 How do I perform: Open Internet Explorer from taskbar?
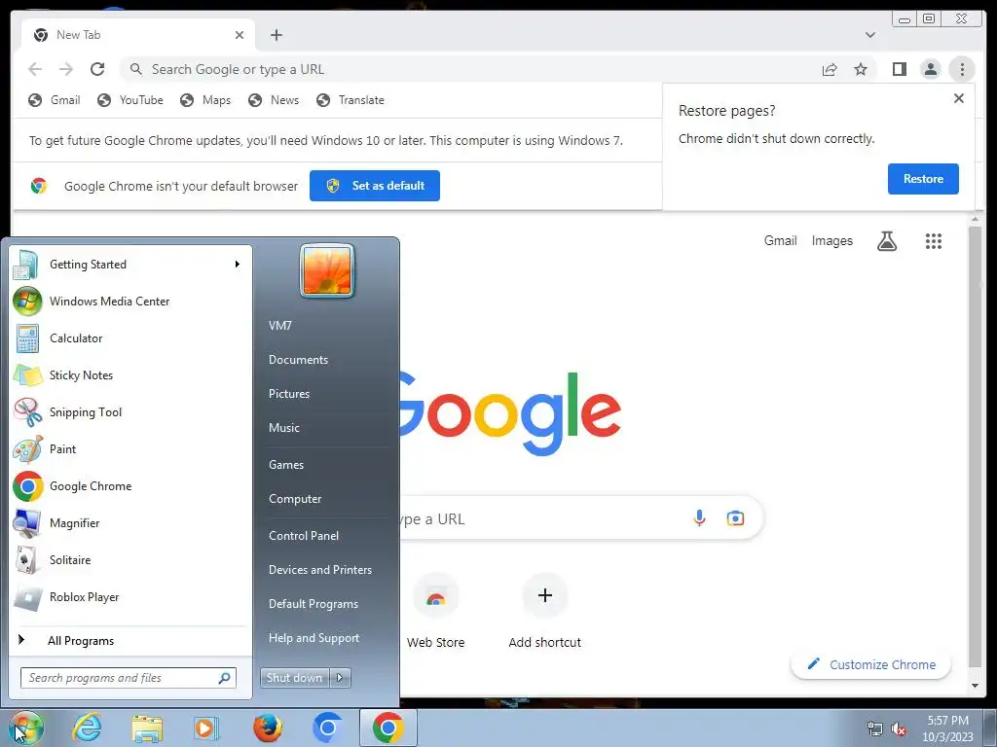pos(87,728)
